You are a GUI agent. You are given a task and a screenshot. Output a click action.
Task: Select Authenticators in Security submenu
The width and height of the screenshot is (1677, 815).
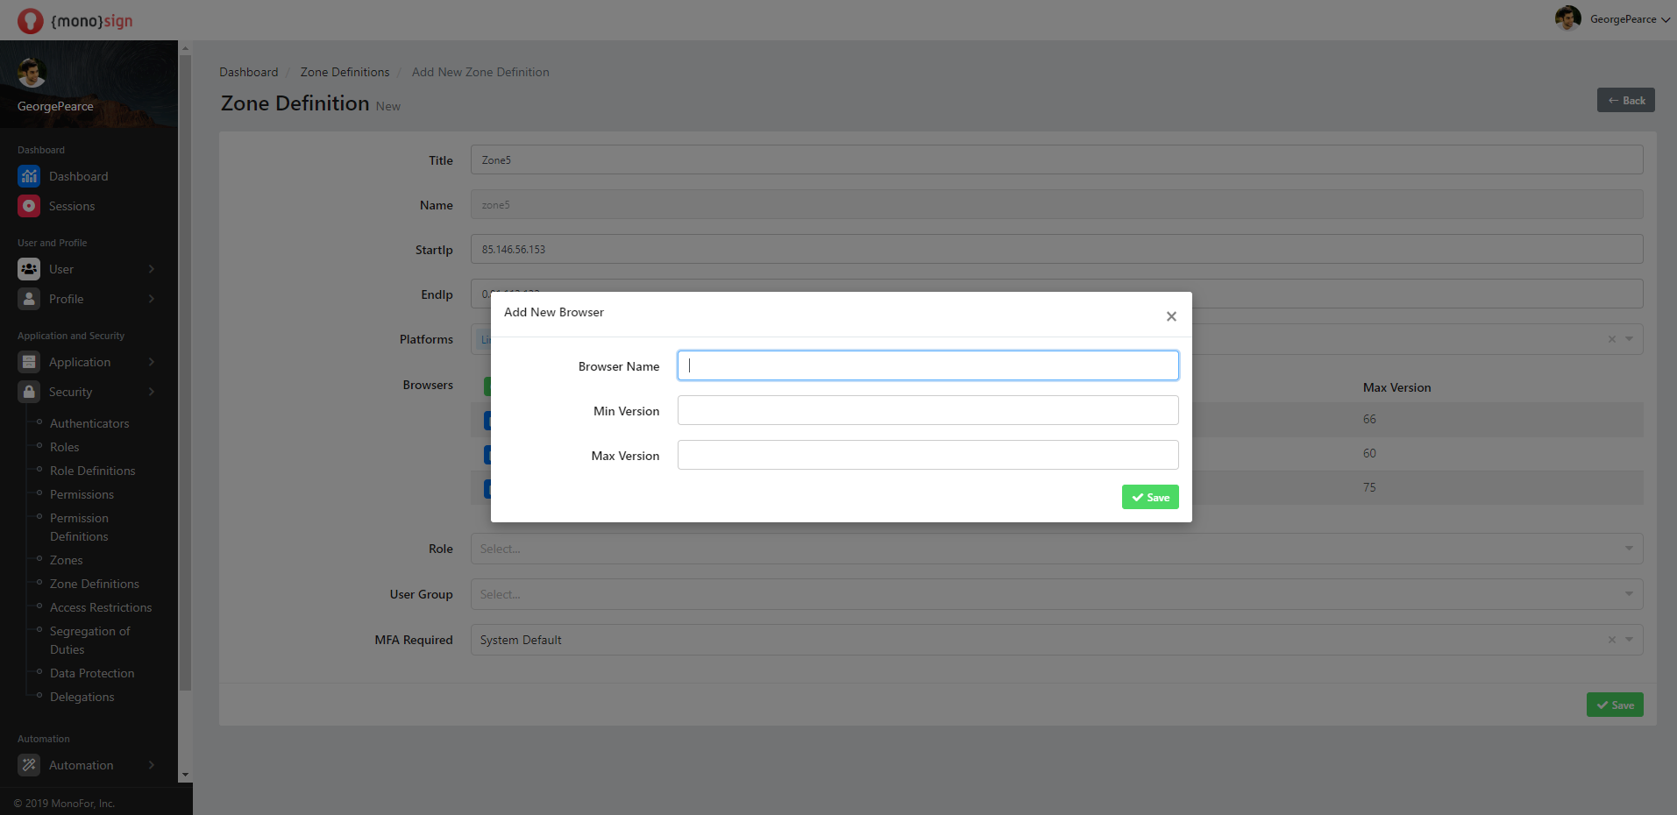click(x=89, y=423)
